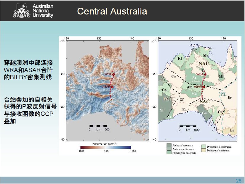Select the Central Australia slide title

(x=112, y=11)
